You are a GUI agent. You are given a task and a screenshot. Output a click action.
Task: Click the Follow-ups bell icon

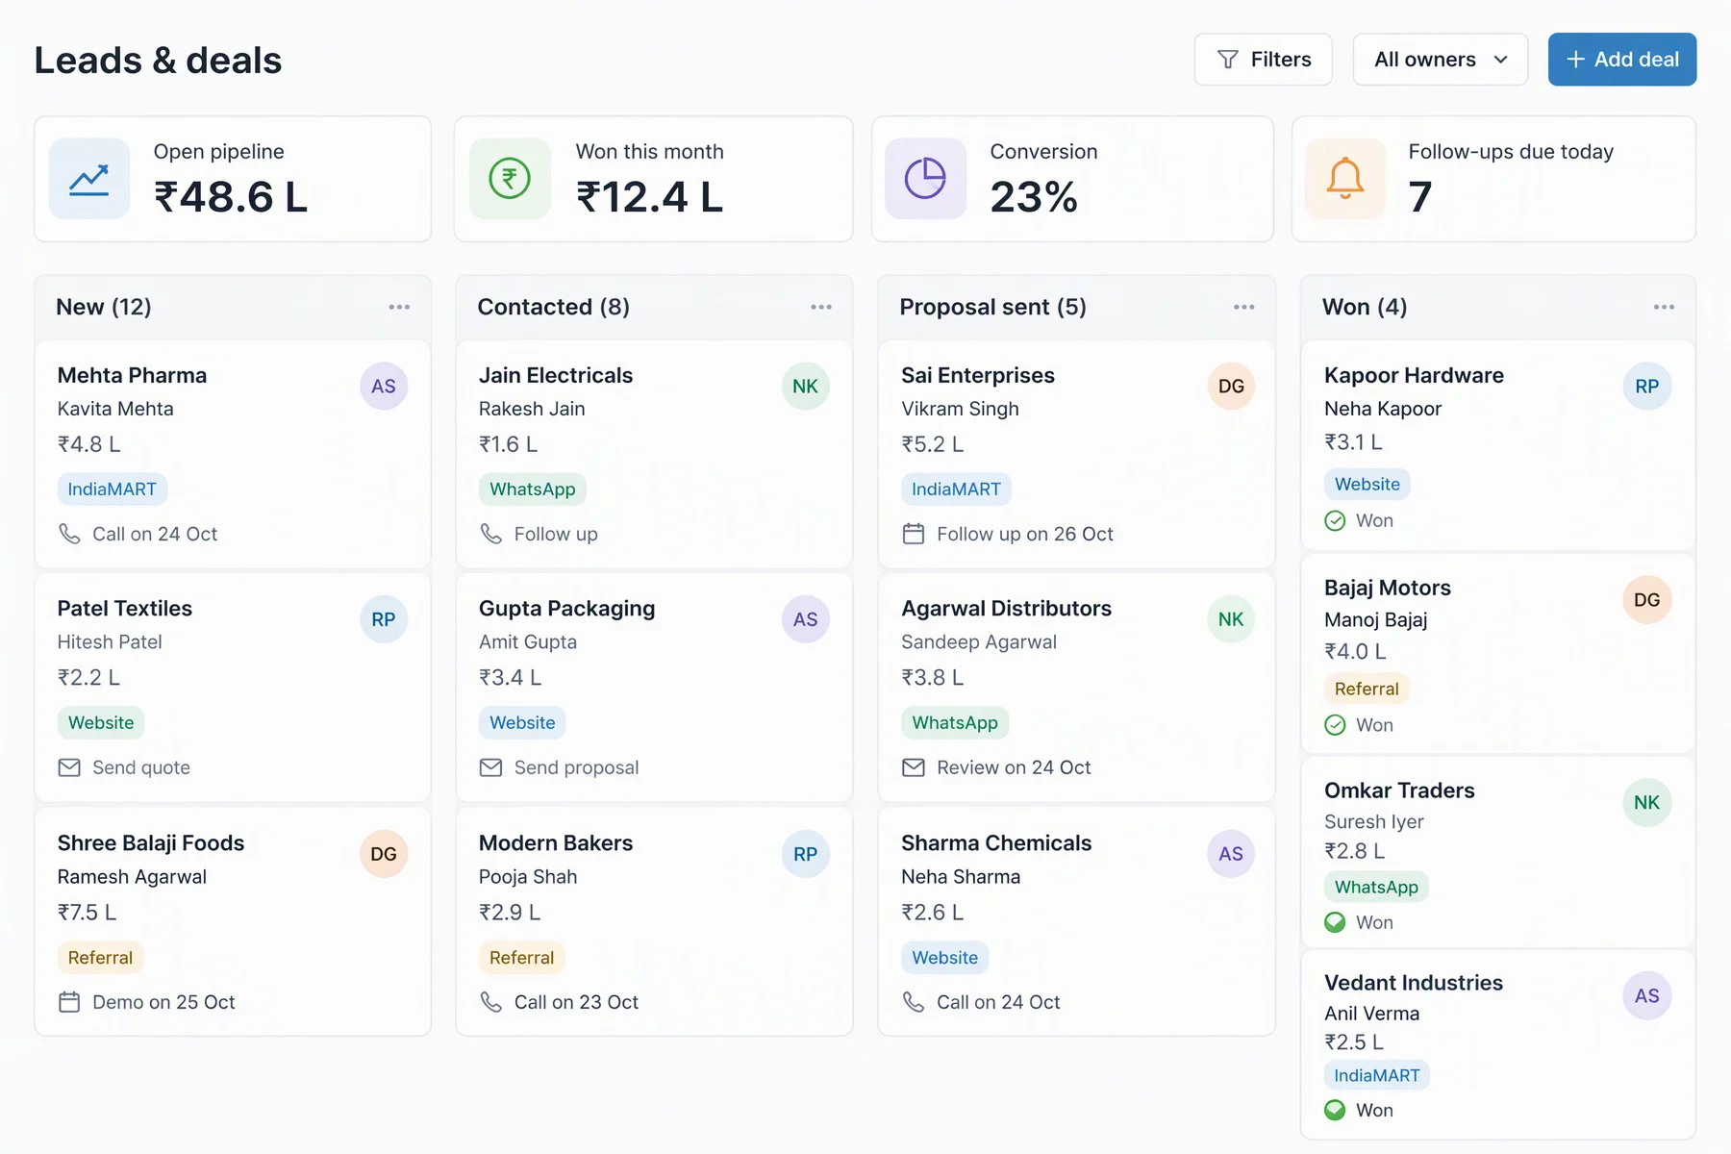click(1344, 179)
